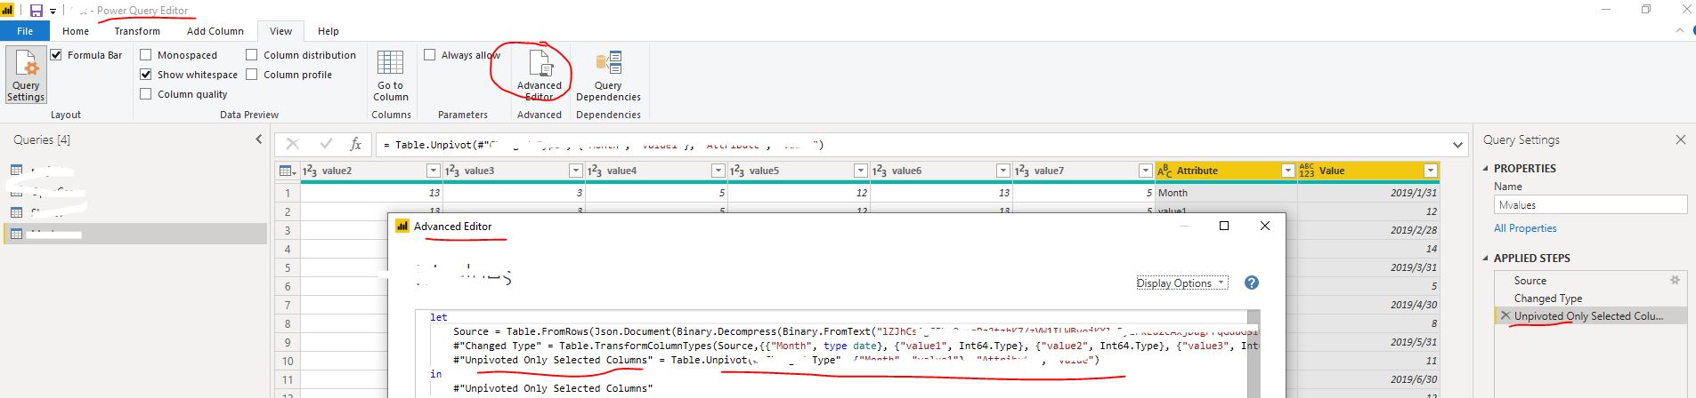Open Attribute column filter dropdown

[x=1287, y=171]
